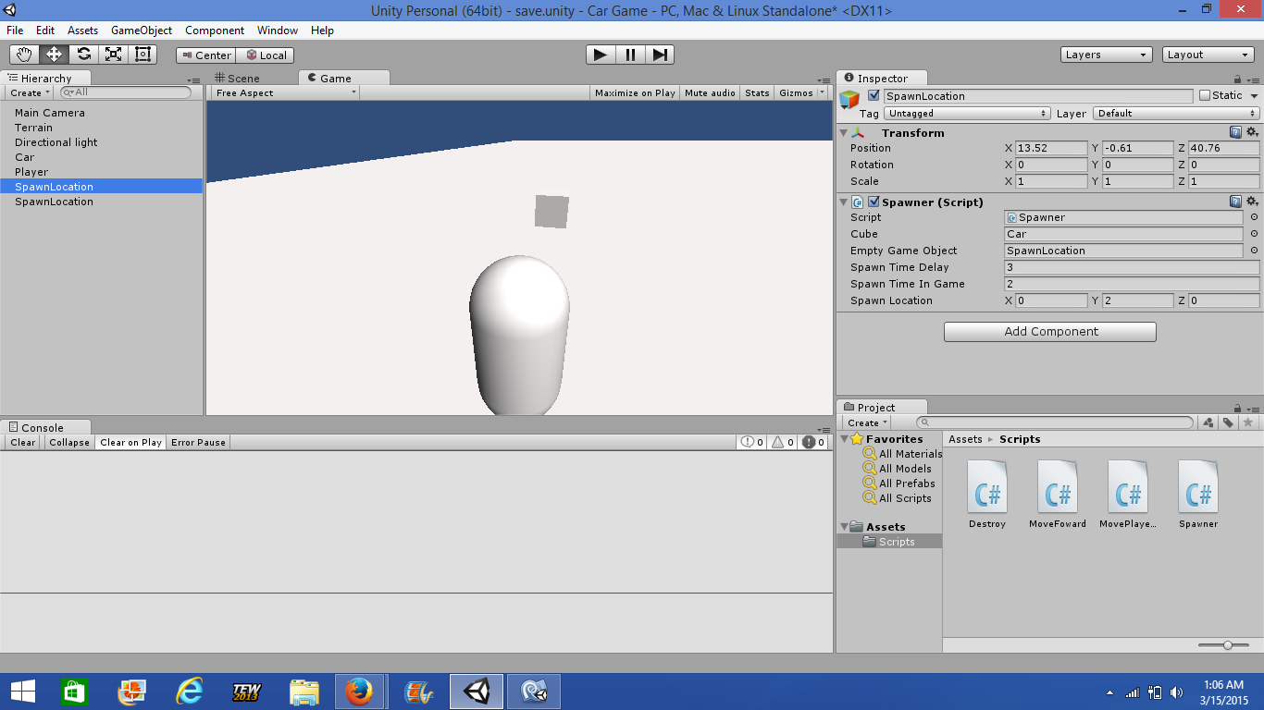
Task: Toggle the SpawnLocation active checkbox
Action: (x=874, y=95)
